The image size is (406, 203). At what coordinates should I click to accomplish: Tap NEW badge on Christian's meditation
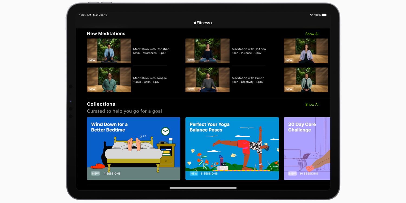click(x=92, y=60)
